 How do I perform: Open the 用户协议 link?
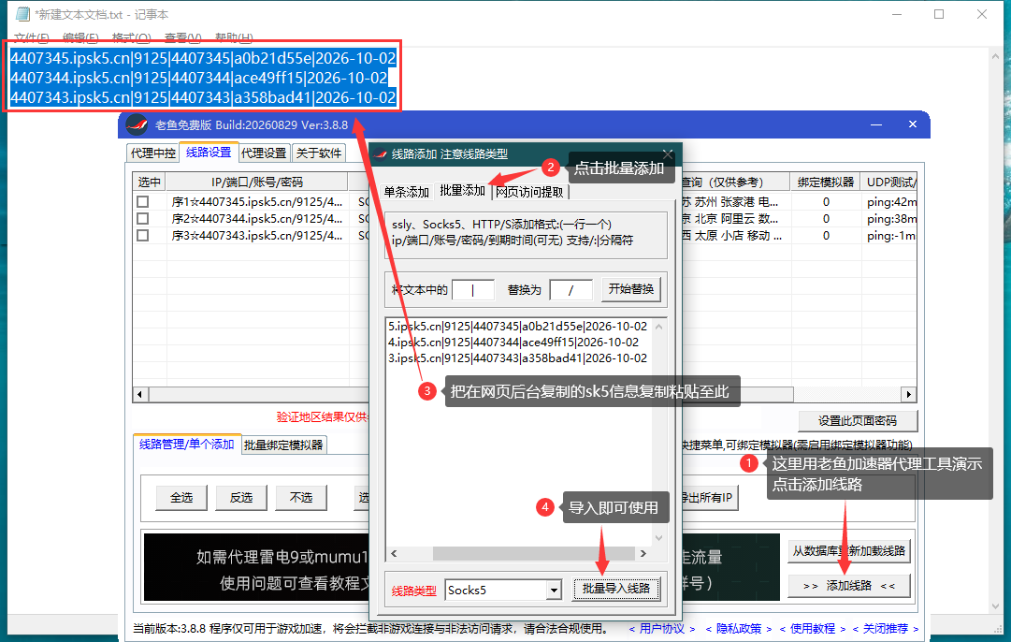pyautogui.click(x=661, y=629)
